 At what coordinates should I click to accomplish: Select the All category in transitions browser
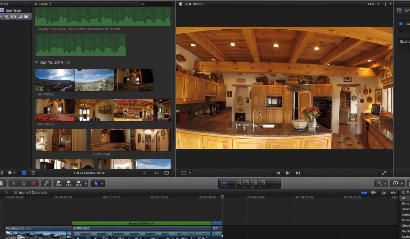[404, 198]
